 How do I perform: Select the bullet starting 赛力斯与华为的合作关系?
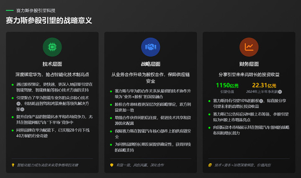(153, 94)
